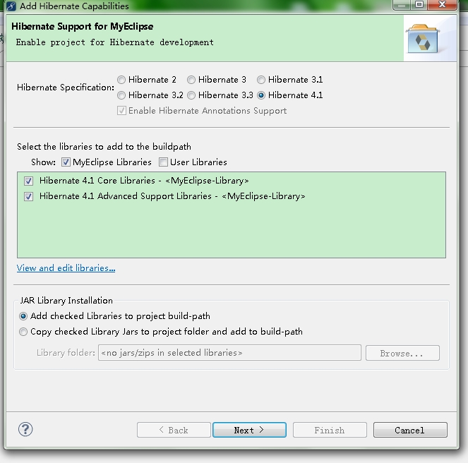Minimize the Add Hibernate Capabilities window
The image size is (468, 463).
point(402,5)
